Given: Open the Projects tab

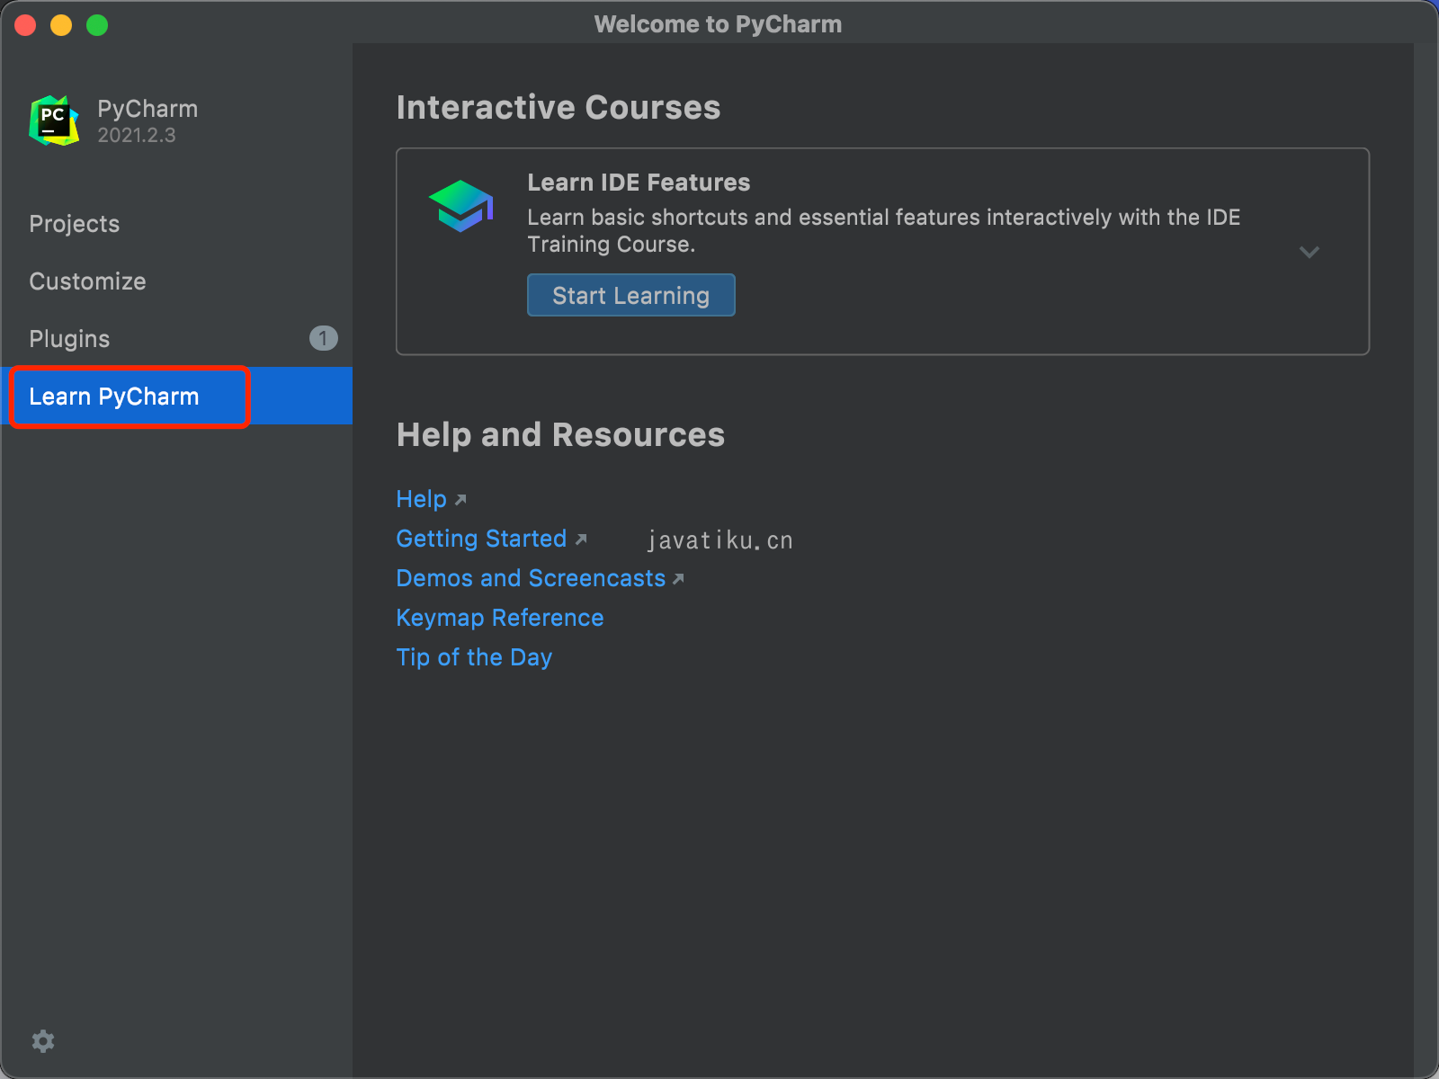Looking at the screenshot, I should click(176, 224).
